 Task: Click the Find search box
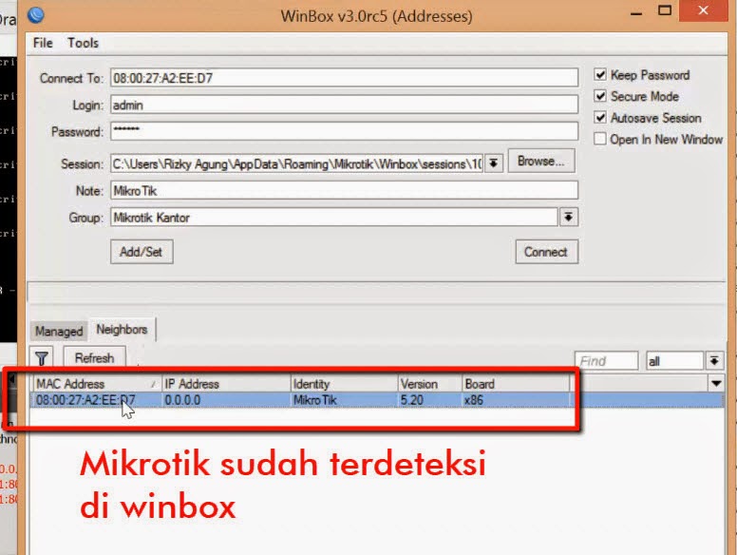point(606,361)
